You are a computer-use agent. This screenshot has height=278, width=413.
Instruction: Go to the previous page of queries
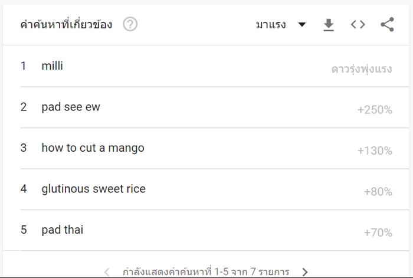[x=107, y=272]
